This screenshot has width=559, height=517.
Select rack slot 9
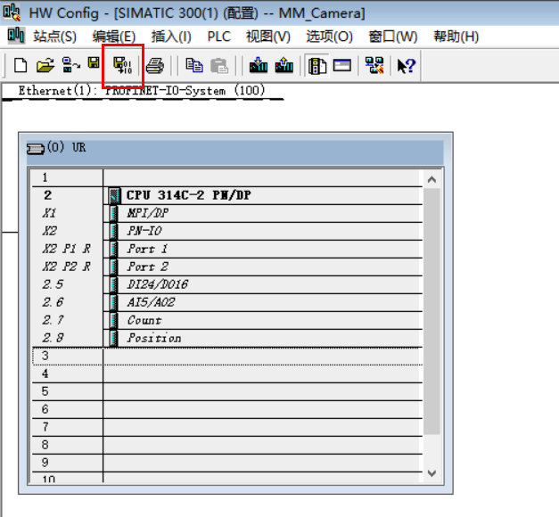tap(227, 463)
